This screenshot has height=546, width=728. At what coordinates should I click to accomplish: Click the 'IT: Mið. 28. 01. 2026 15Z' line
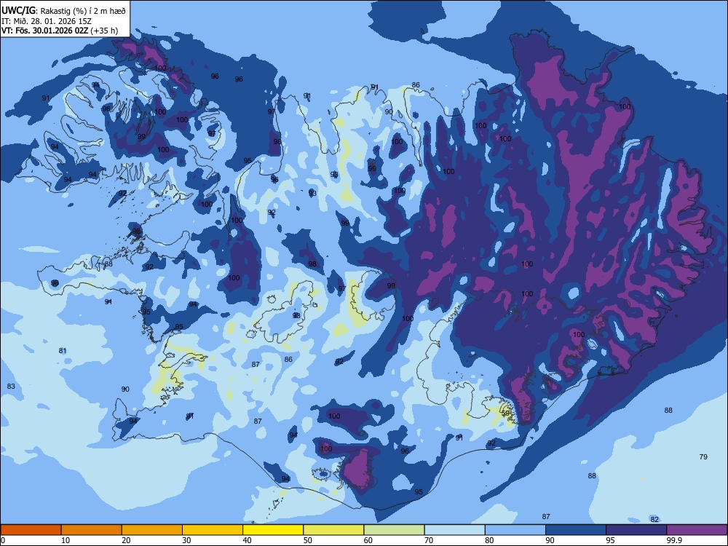47,21
